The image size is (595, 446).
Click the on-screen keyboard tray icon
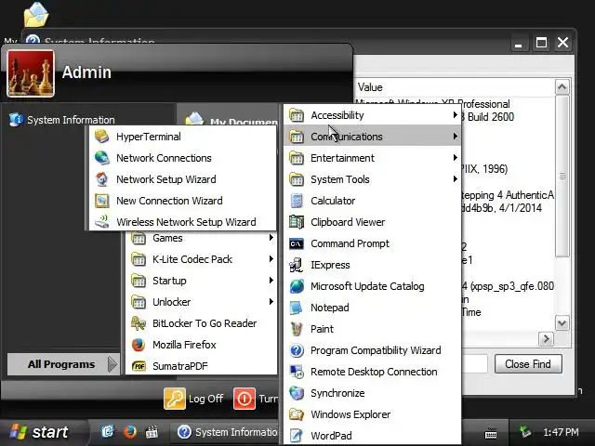[491, 432]
